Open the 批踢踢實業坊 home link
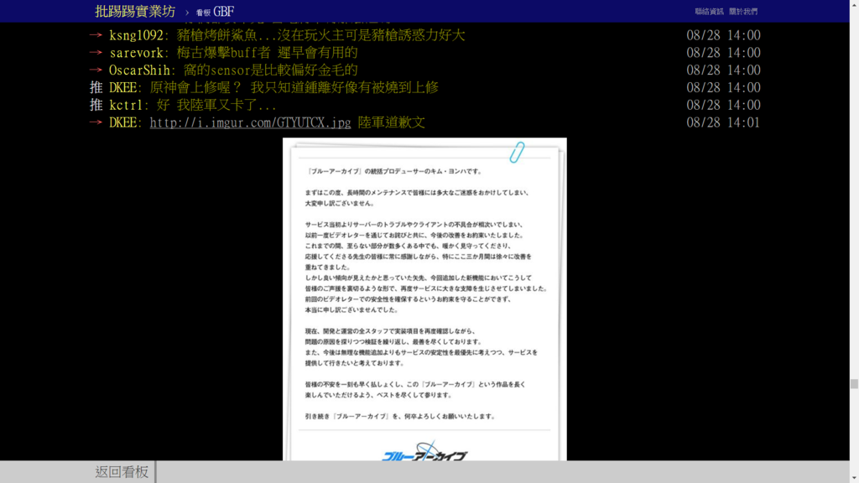859x483 pixels. click(x=135, y=11)
